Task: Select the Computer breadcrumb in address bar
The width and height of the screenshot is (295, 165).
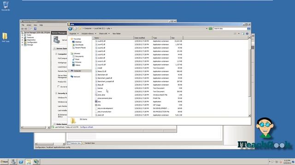Action: point(88,28)
